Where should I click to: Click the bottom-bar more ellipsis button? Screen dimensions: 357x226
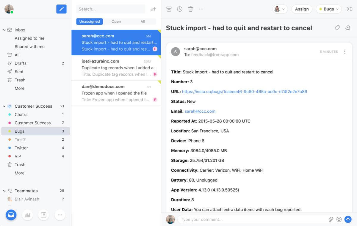[60, 215]
